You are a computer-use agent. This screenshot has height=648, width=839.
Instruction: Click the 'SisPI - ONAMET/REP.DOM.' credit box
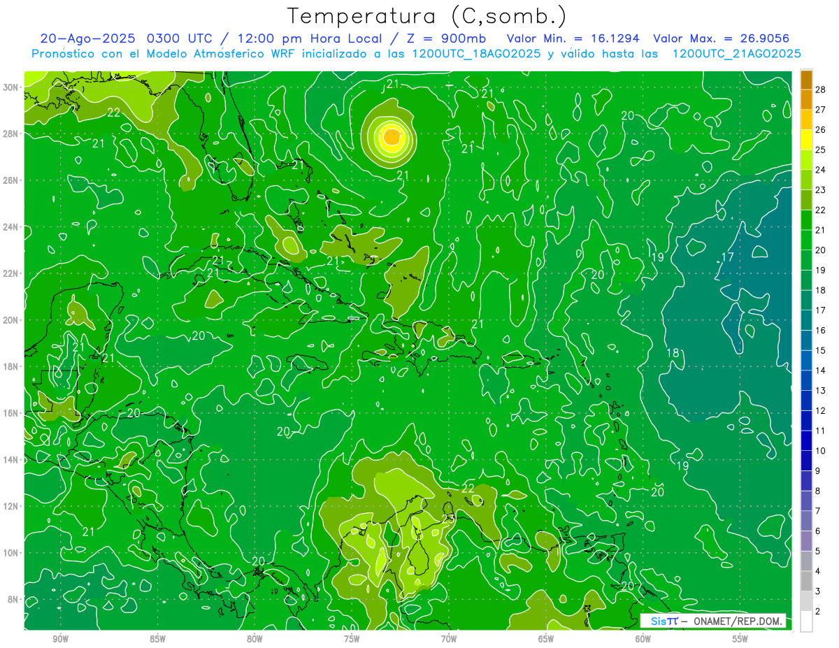click(712, 621)
